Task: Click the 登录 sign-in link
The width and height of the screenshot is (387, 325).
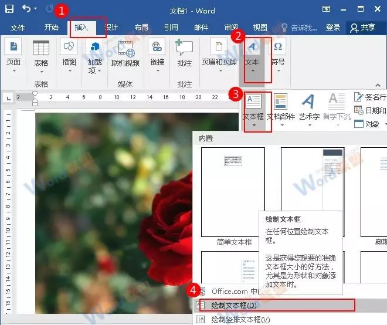Action: [x=333, y=27]
